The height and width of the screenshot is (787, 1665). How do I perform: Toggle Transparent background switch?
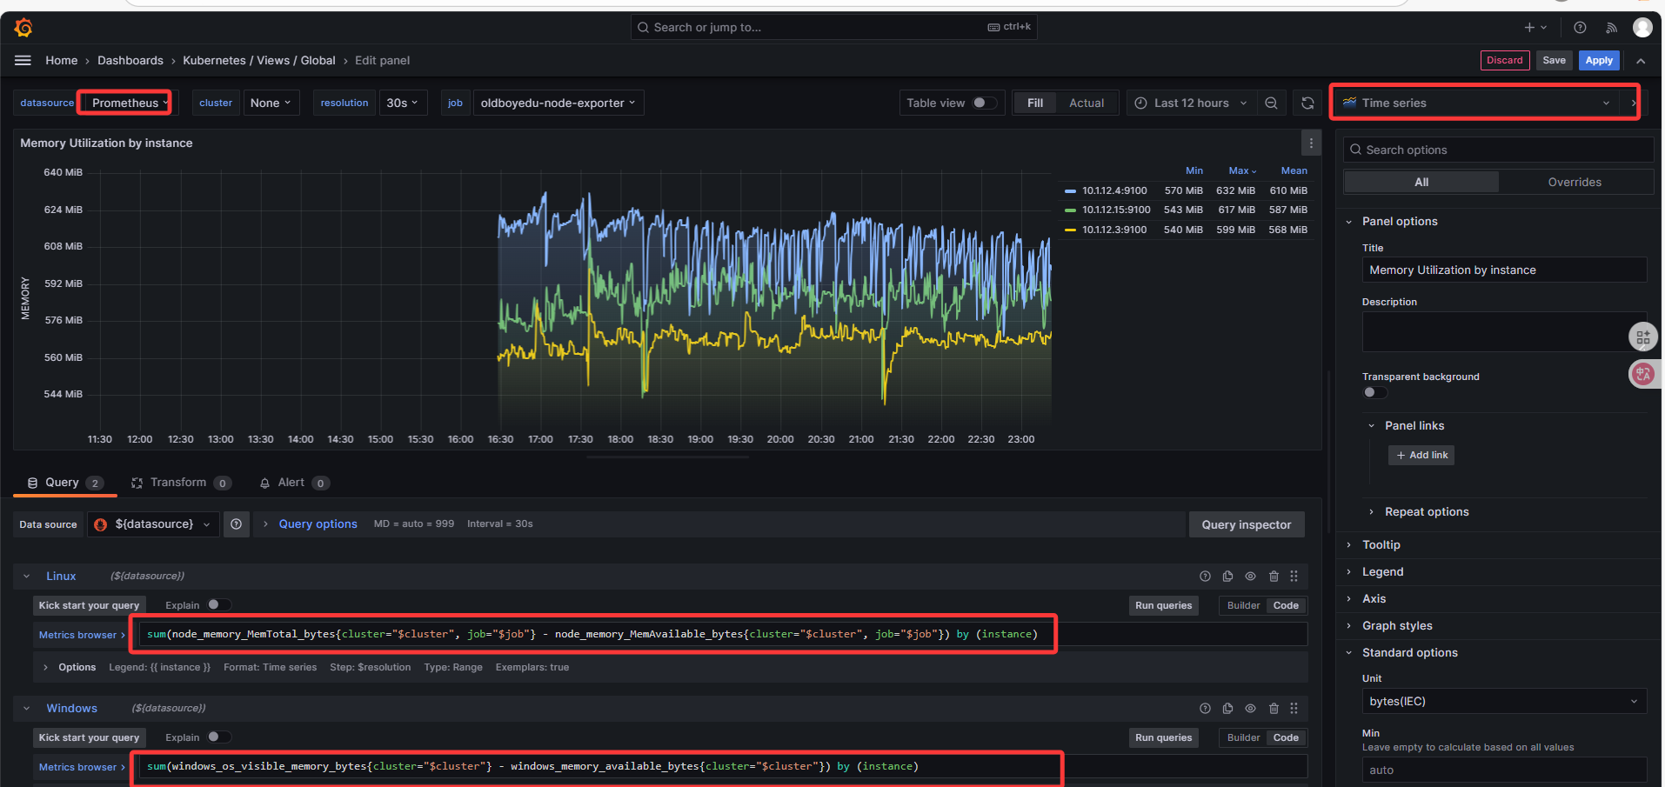pyautogui.click(x=1374, y=392)
